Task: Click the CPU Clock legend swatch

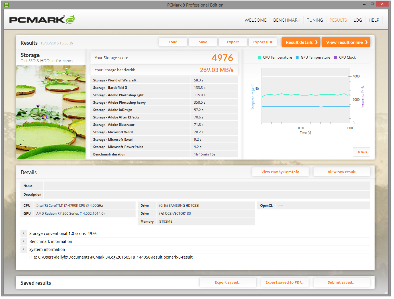Action: pyautogui.click(x=335, y=58)
